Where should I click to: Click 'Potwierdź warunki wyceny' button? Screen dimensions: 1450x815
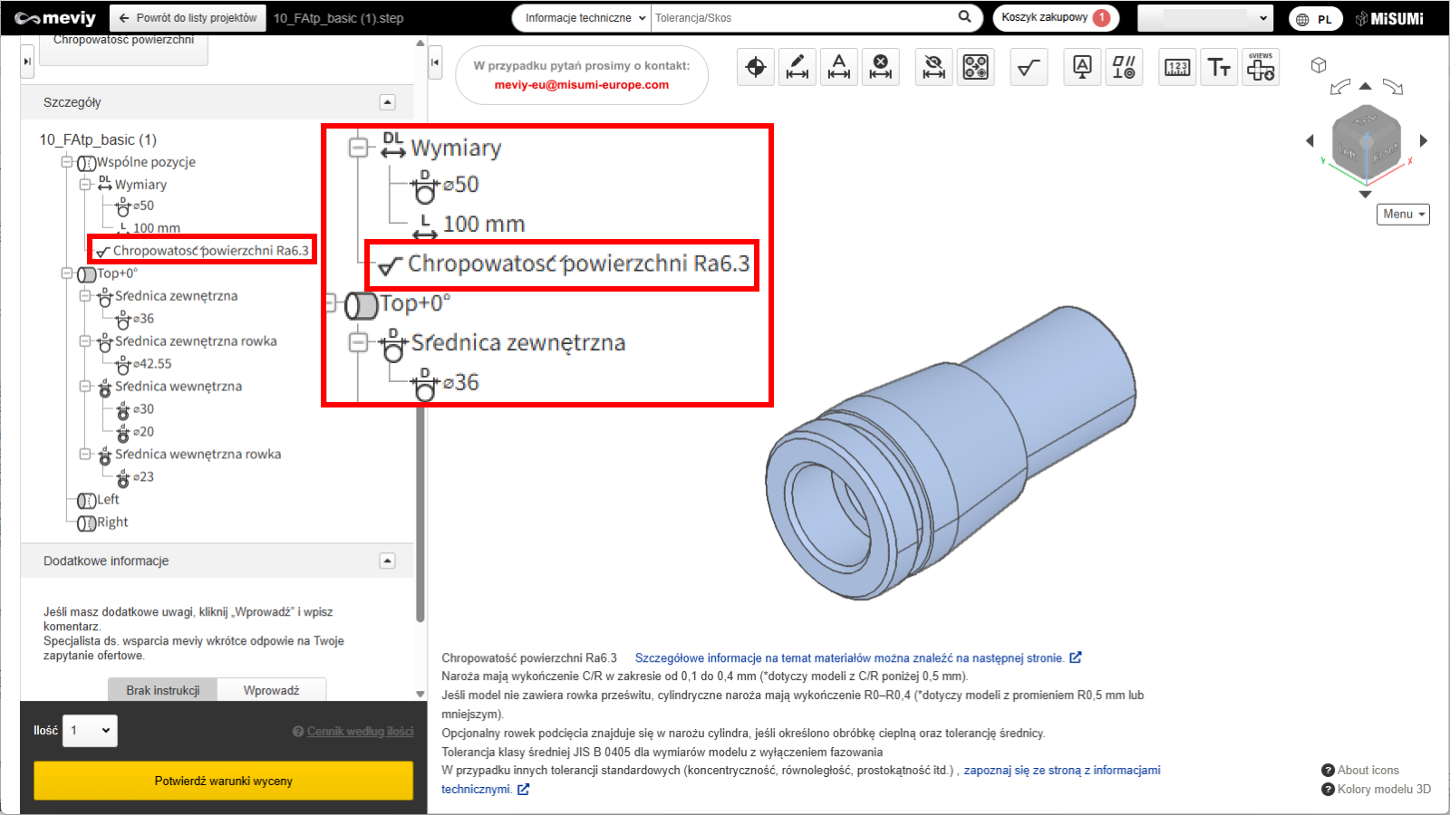(223, 781)
